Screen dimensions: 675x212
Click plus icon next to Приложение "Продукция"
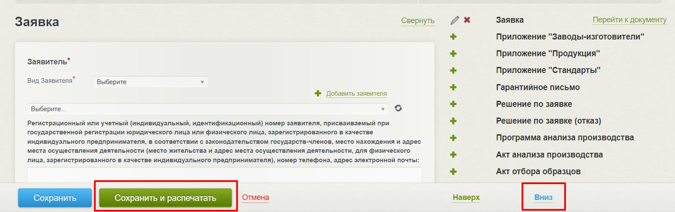point(453,54)
